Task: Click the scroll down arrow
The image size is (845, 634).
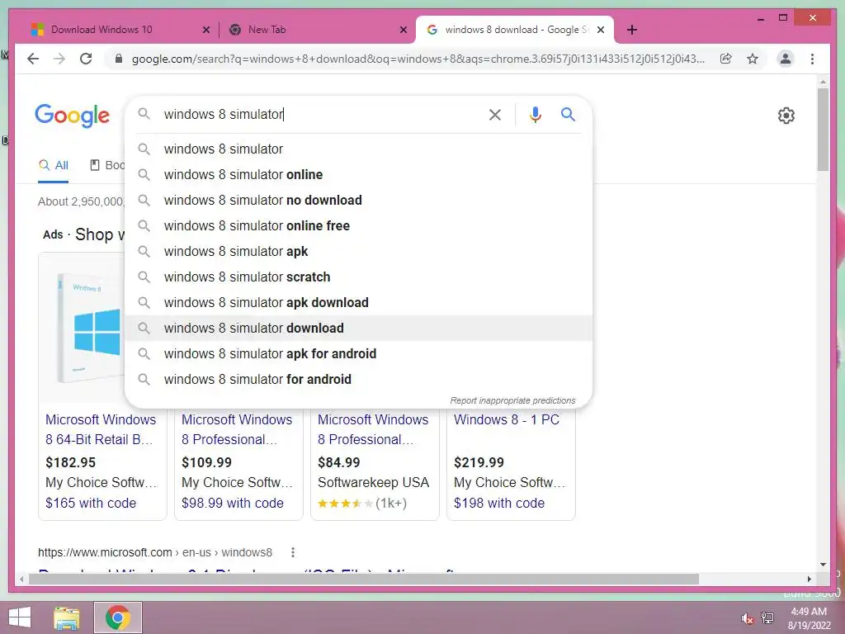Action: point(823,565)
